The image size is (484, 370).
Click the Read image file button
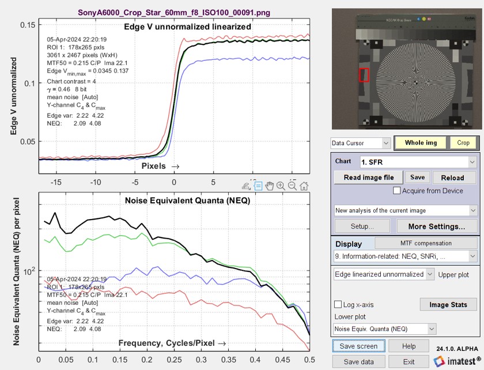(369, 178)
